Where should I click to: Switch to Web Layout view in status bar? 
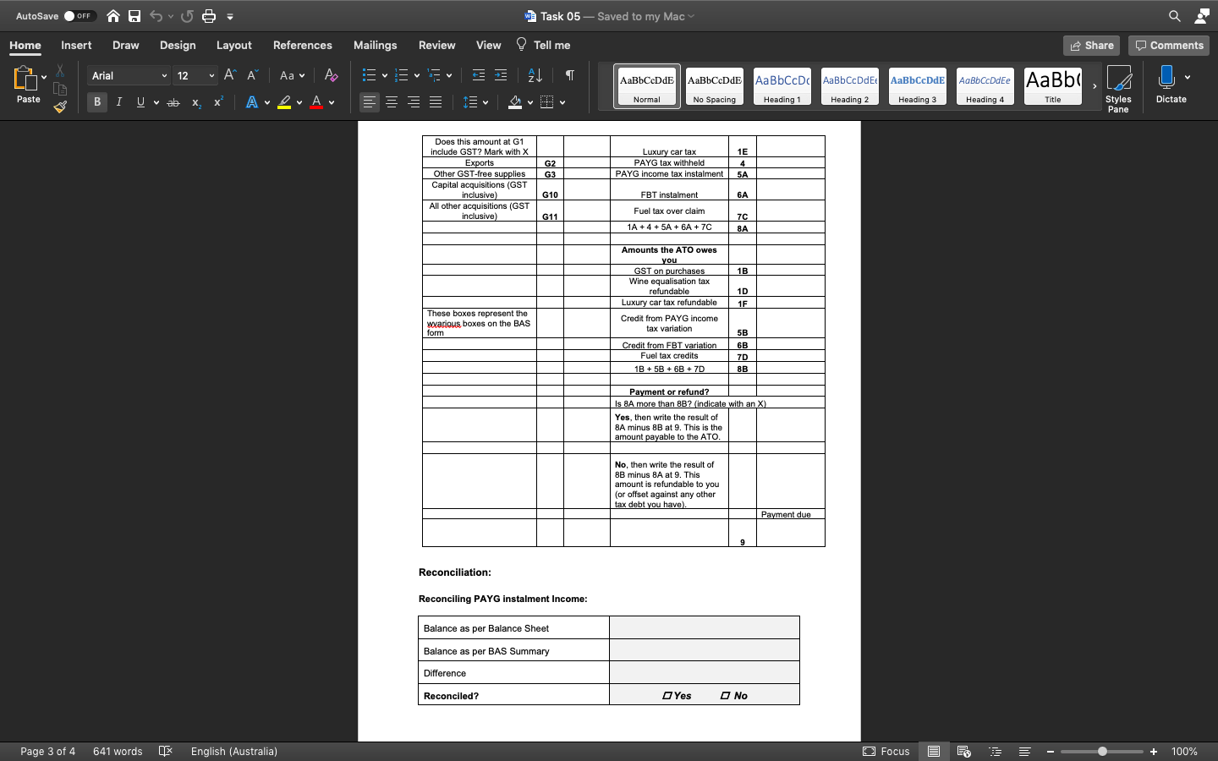(x=963, y=751)
